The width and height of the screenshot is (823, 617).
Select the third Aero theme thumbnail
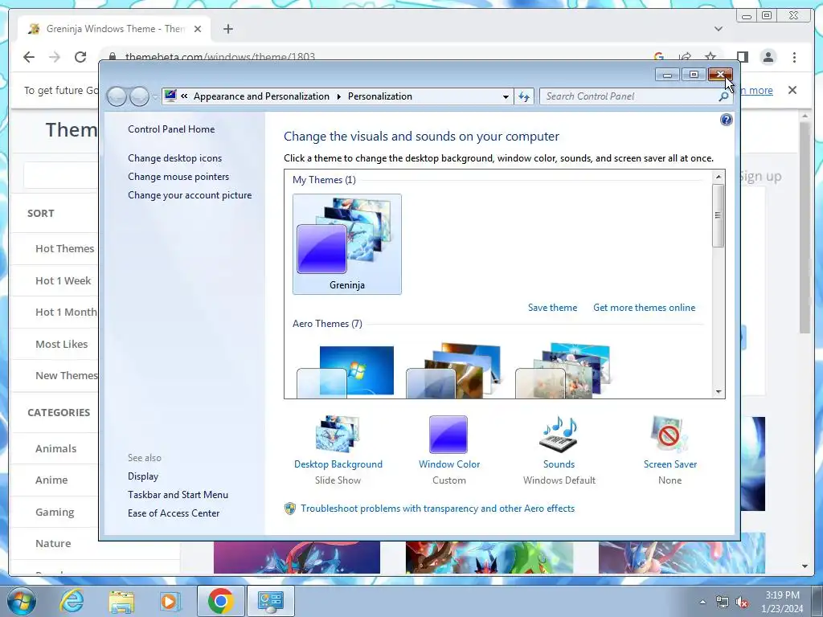(563, 371)
